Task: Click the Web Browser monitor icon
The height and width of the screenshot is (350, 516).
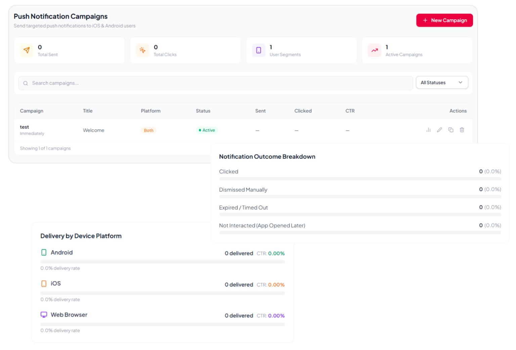Action: (x=44, y=315)
